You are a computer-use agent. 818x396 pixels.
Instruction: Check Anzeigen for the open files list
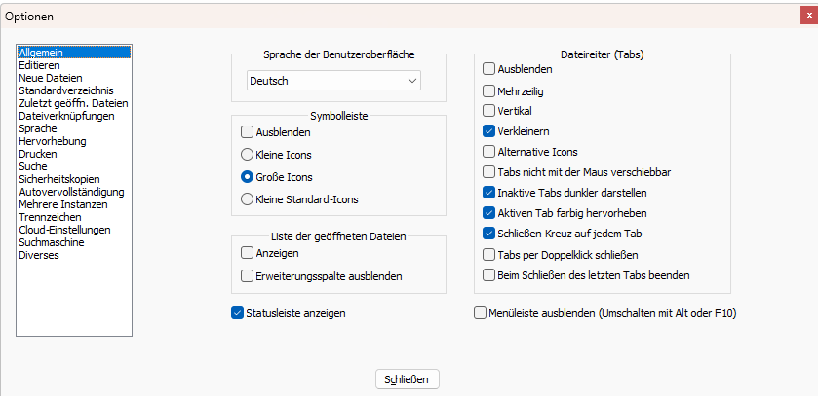(x=247, y=253)
